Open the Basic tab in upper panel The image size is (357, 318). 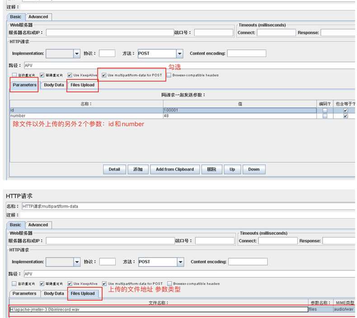pos(15,17)
